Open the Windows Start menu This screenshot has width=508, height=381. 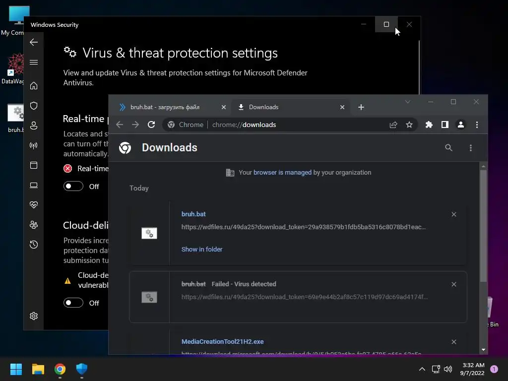[16, 369]
